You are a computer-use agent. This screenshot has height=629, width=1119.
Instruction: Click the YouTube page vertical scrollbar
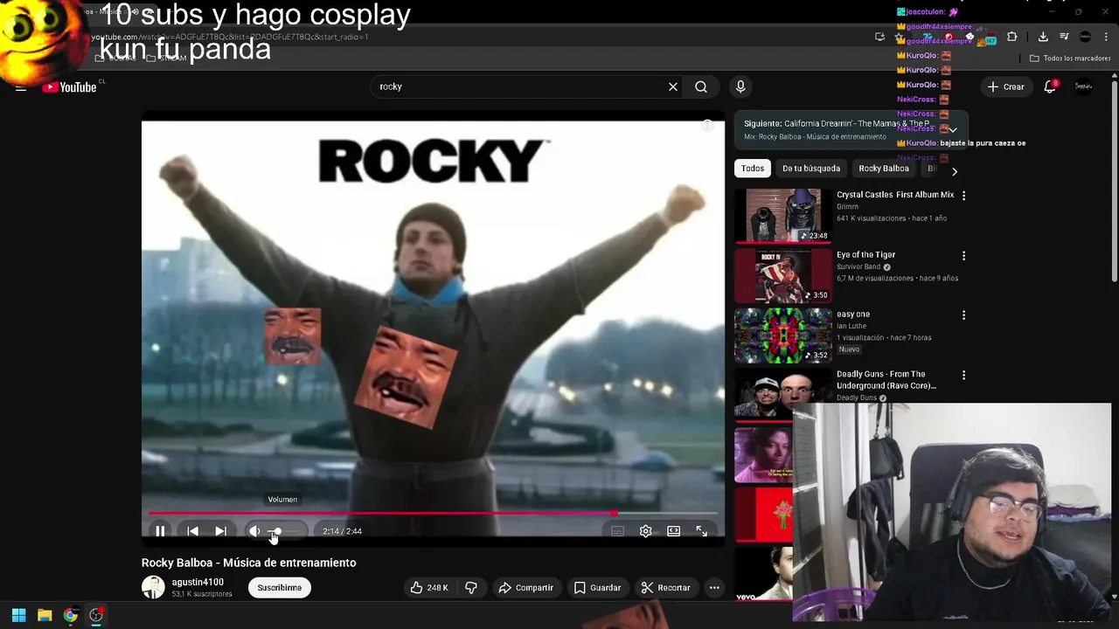point(1114,179)
